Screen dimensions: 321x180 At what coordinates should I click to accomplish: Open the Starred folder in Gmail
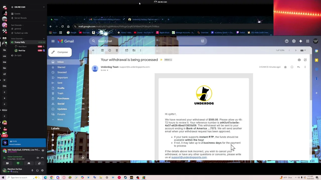click(x=61, y=67)
